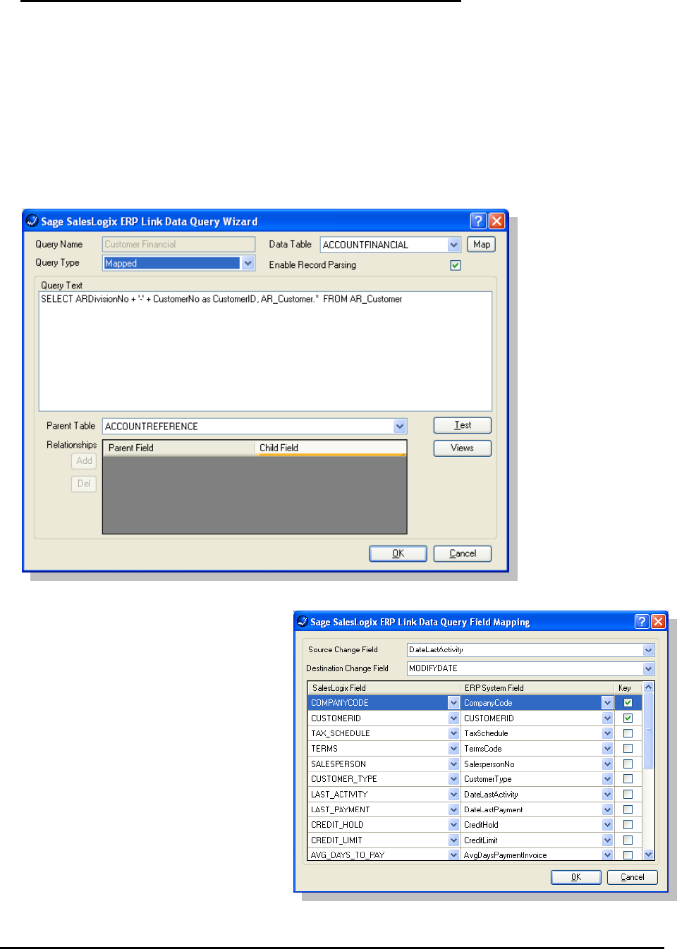Open the Query Type dropdown
This screenshot has height=949, width=677.
point(248,263)
